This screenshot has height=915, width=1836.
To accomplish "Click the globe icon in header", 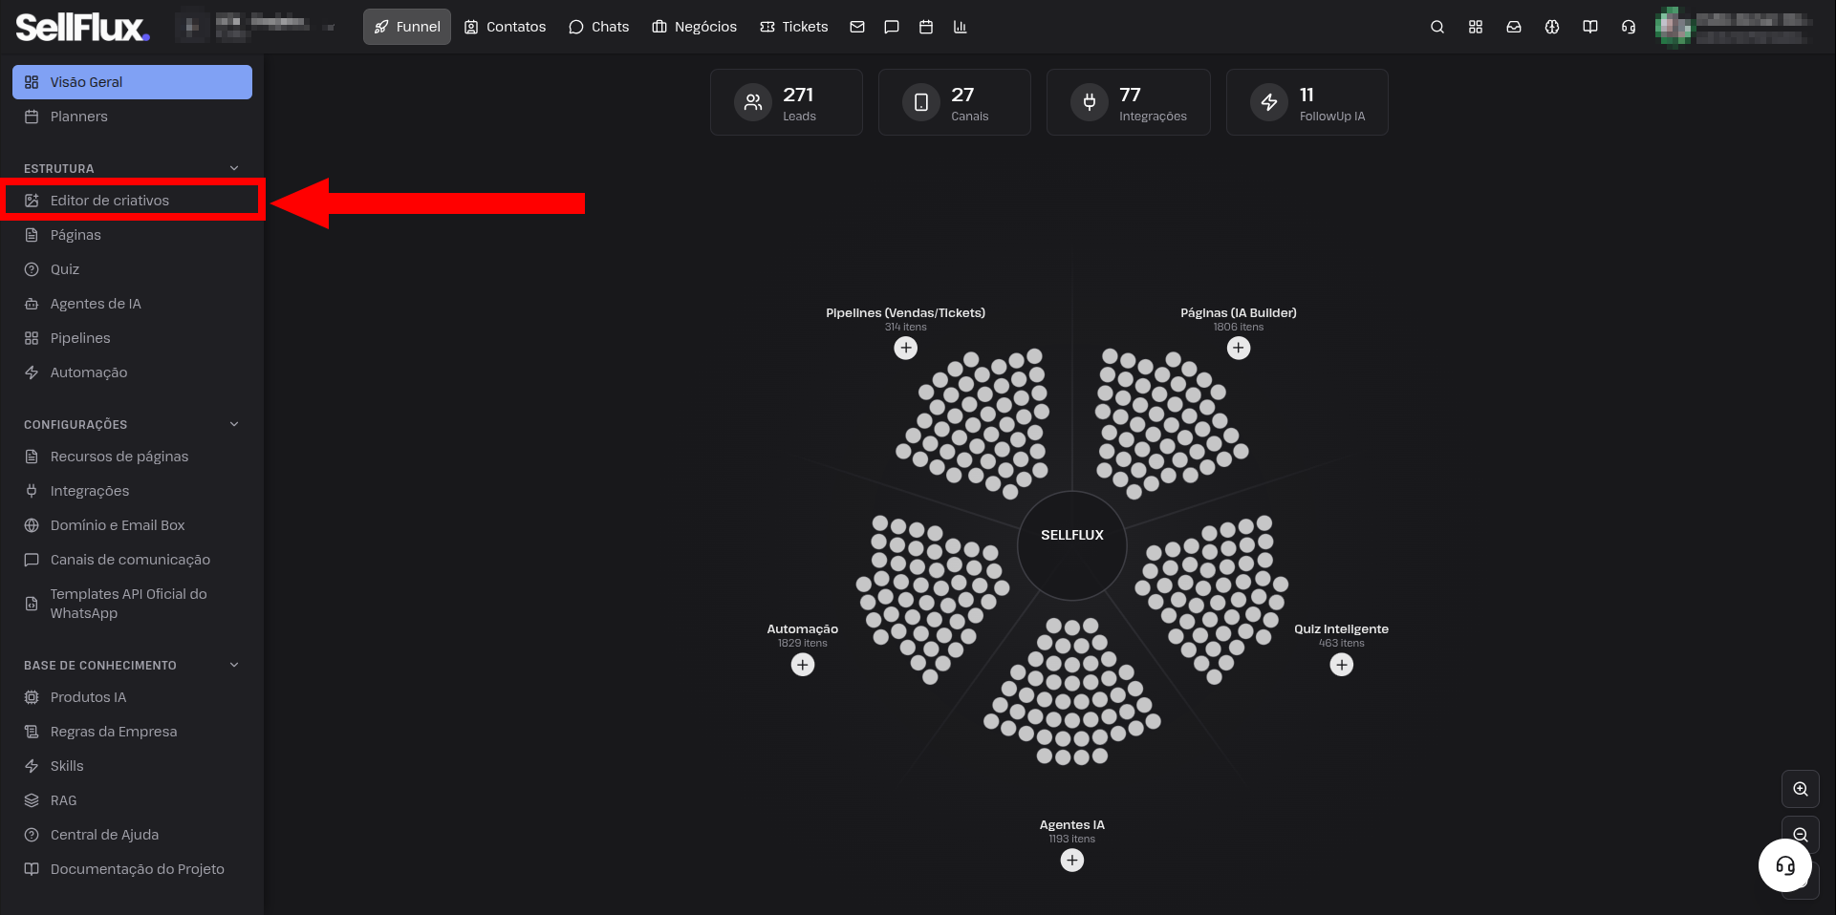I will click(x=1552, y=27).
